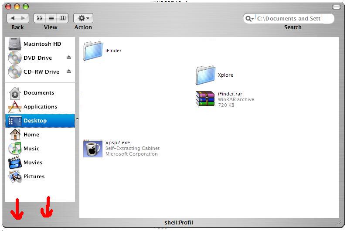Image resolution: width=347 pixels, height=231 pixels.
Task: Switch to icon grid view
Action: point(40,18)
